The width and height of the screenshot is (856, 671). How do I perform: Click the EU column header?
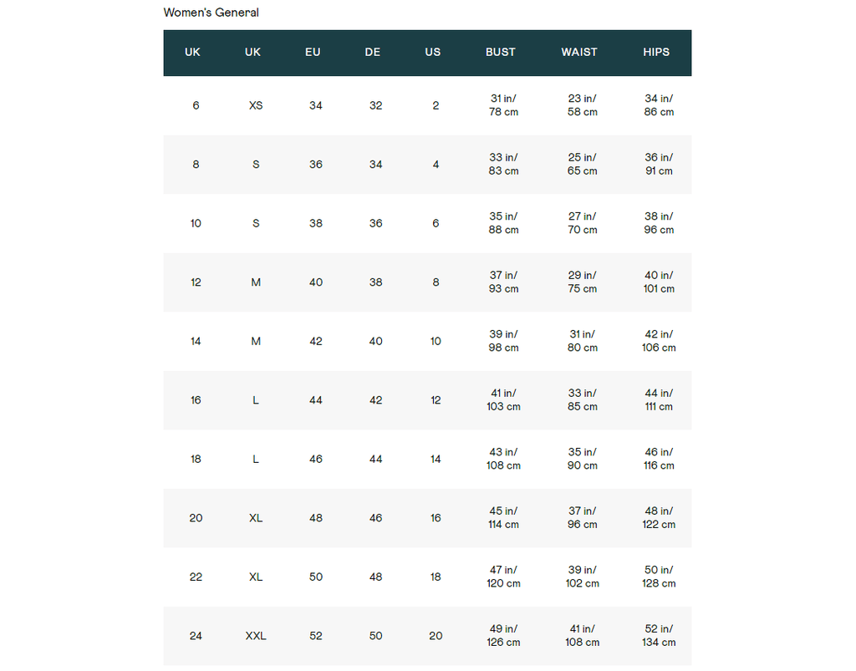point(313,52)
